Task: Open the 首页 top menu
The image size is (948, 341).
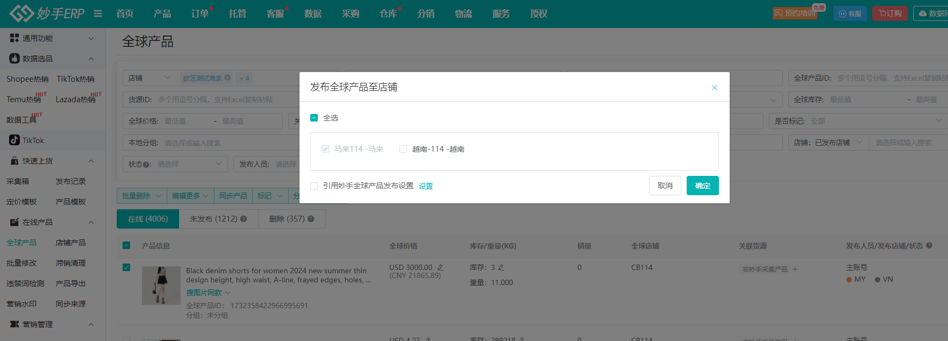Action: (x=125, y=13)
